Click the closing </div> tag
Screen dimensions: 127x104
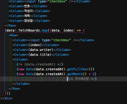7,98
